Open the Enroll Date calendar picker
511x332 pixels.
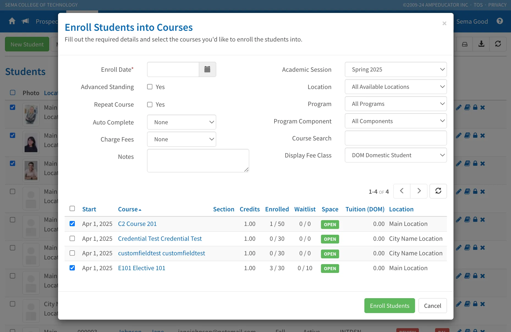point(207,69)
